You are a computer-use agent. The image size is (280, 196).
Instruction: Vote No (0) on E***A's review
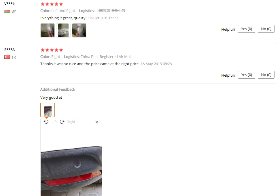266,75
